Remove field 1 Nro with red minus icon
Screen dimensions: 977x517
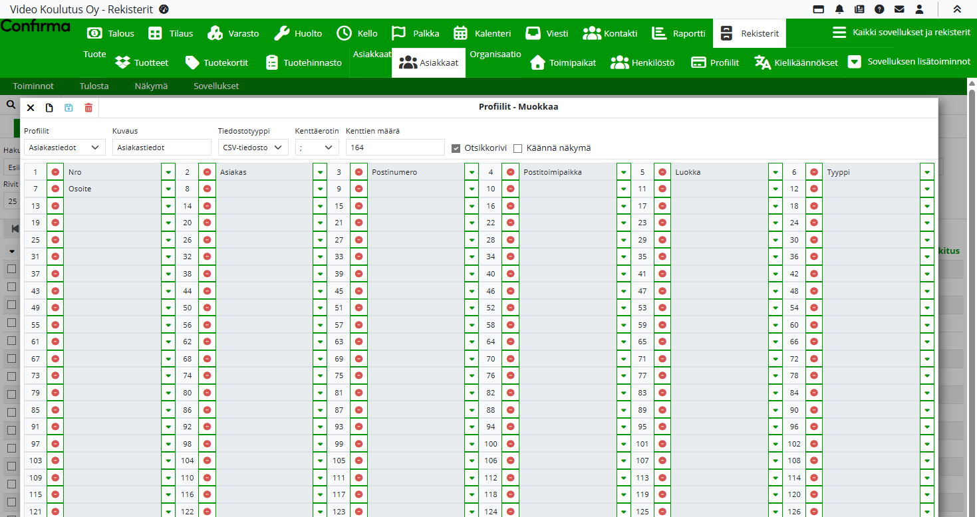55,172
